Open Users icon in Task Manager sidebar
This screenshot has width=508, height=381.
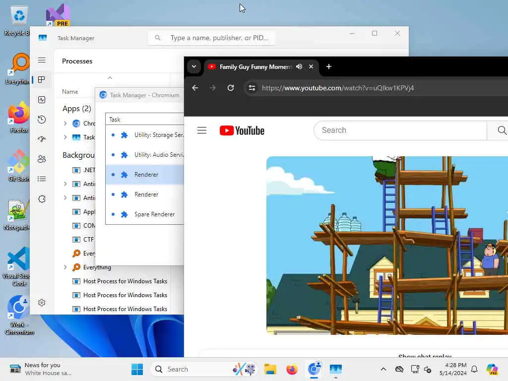click(x=42, y=159)
